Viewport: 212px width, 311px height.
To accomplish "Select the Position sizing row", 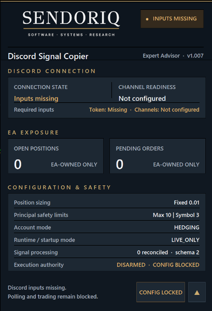I will click(107, 202).
